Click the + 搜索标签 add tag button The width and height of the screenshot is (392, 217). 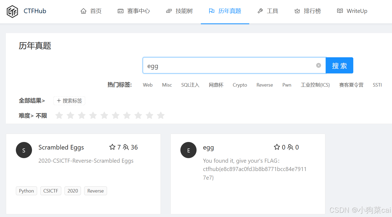tap(69, 101)
